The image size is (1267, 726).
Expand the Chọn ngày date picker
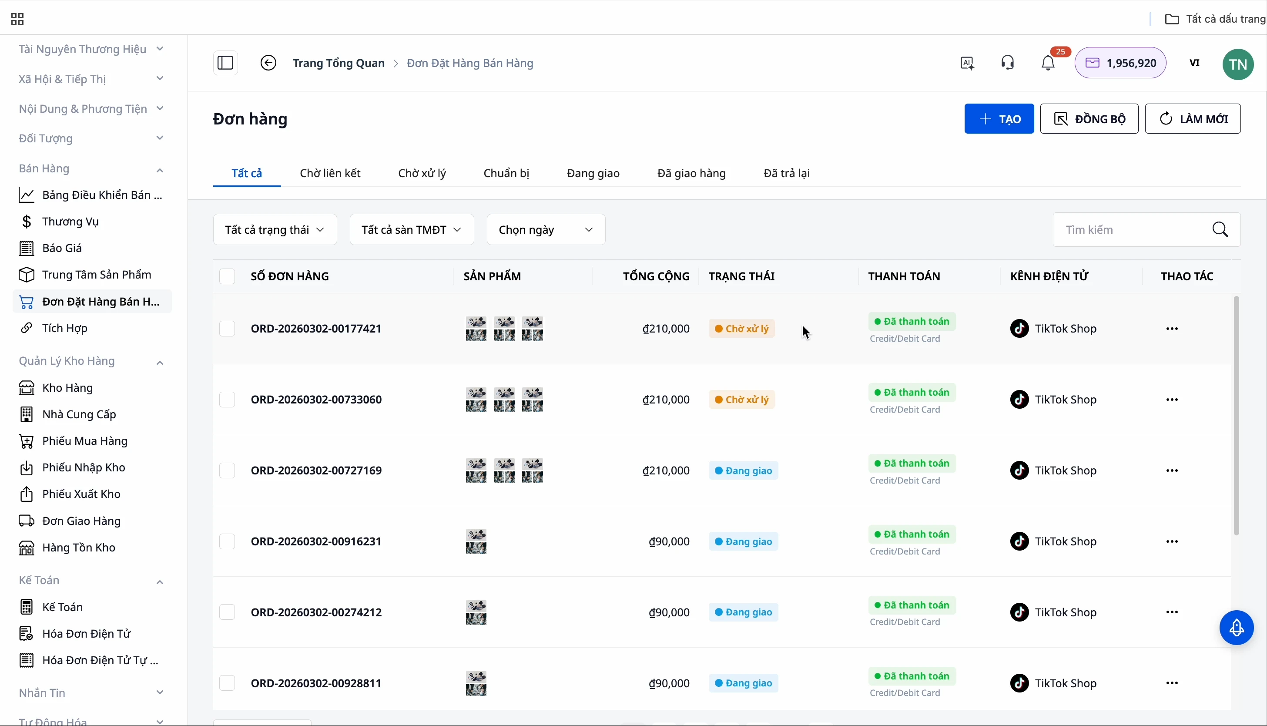pyautogui.click(x=546, y=230)
